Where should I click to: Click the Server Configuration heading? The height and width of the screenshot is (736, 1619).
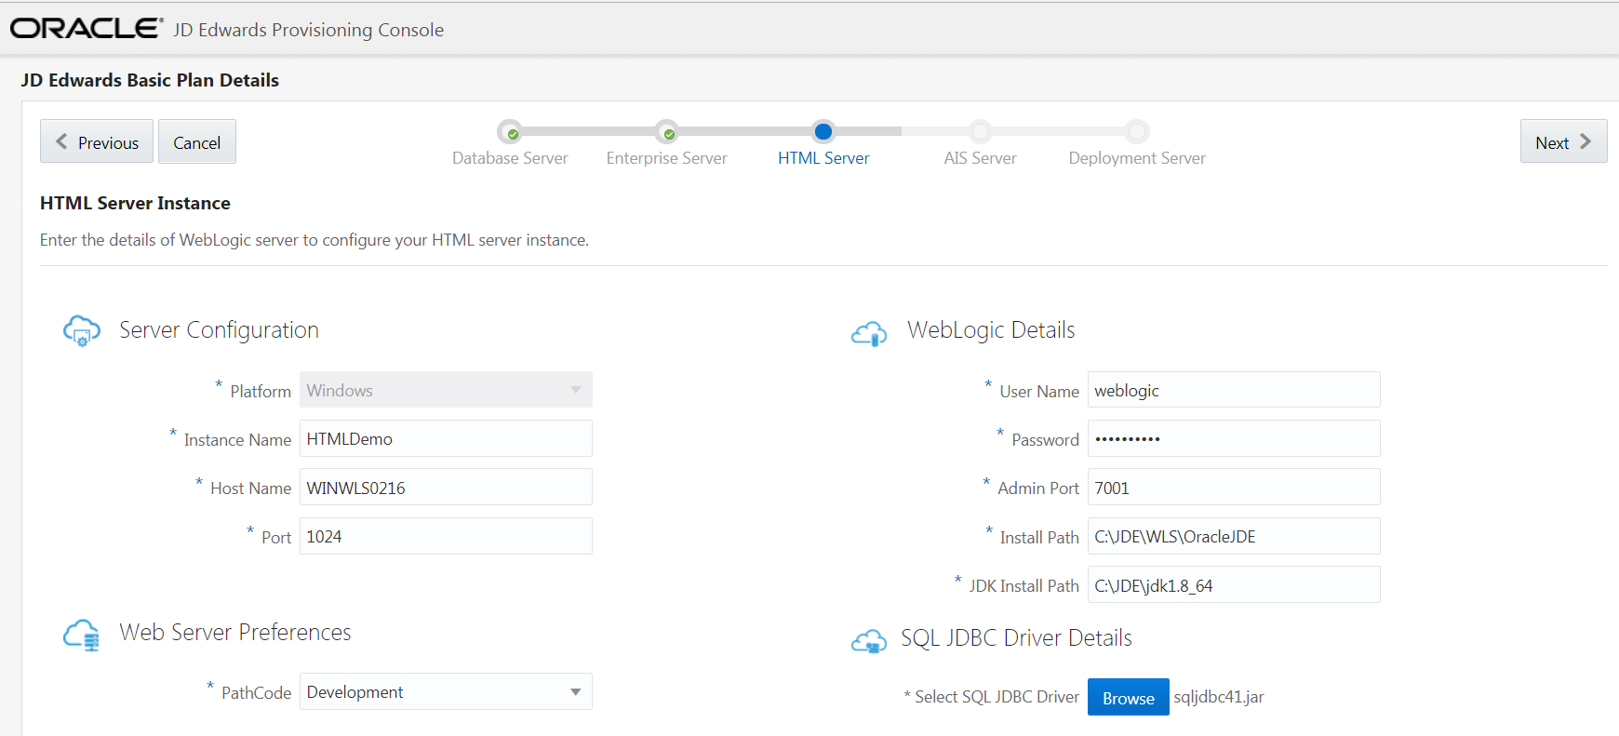[x=219, y=330]
